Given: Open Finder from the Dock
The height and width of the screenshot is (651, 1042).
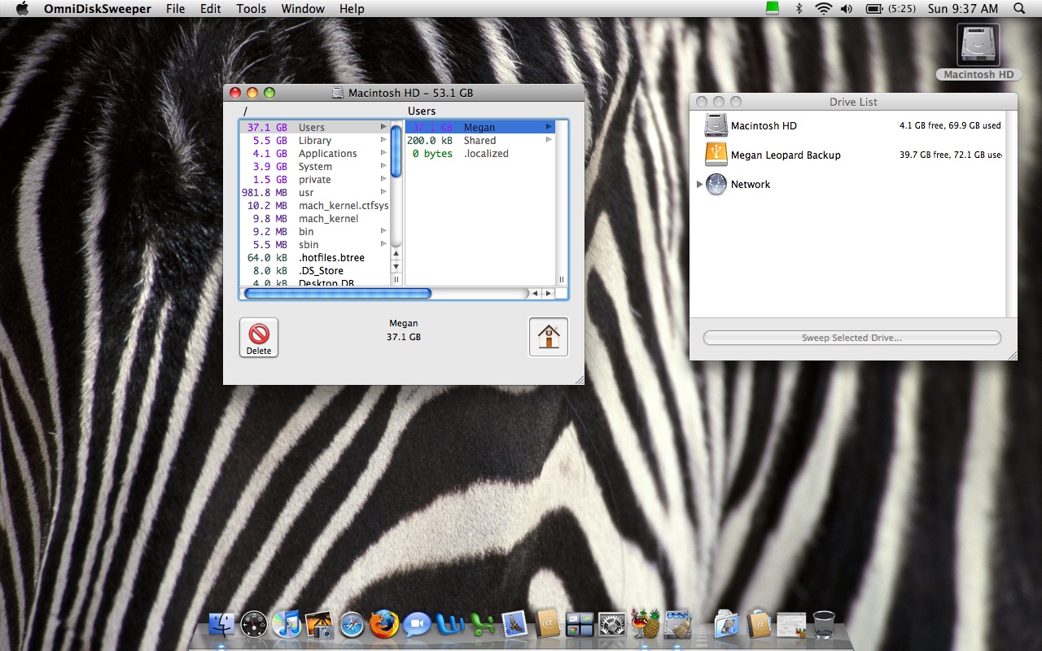Looking at the screenshot, I should tap(221, 624).
